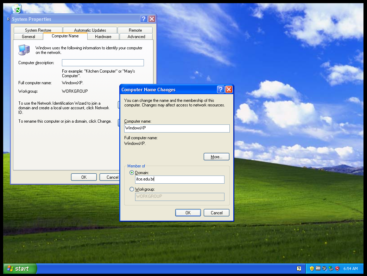Click "WindowsXP." full name in System Properties
This screenshot has height=276, width=367.
72,83
